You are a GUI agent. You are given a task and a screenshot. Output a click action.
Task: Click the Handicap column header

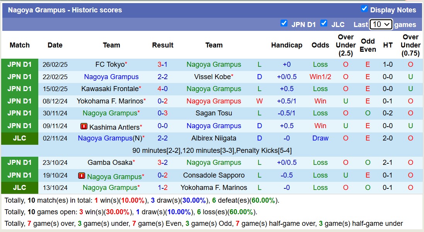pyautogui.click(x=286, y=45)
